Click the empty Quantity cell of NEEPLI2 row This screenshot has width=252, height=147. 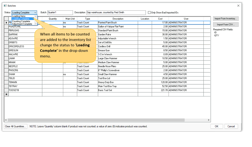(53, 66)
